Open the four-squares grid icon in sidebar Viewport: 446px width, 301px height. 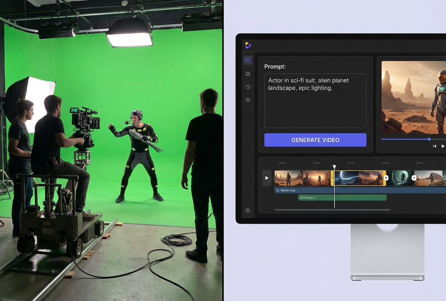click(248, 74)
